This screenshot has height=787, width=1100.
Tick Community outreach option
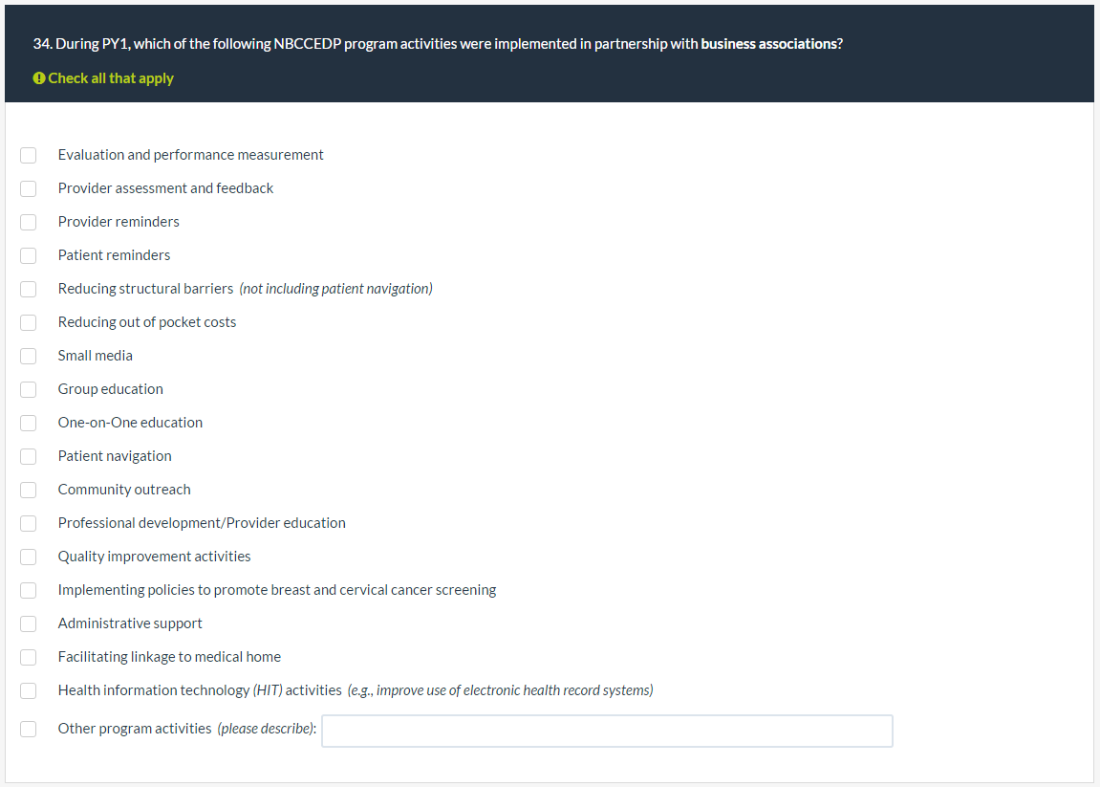tap(29, 490)
